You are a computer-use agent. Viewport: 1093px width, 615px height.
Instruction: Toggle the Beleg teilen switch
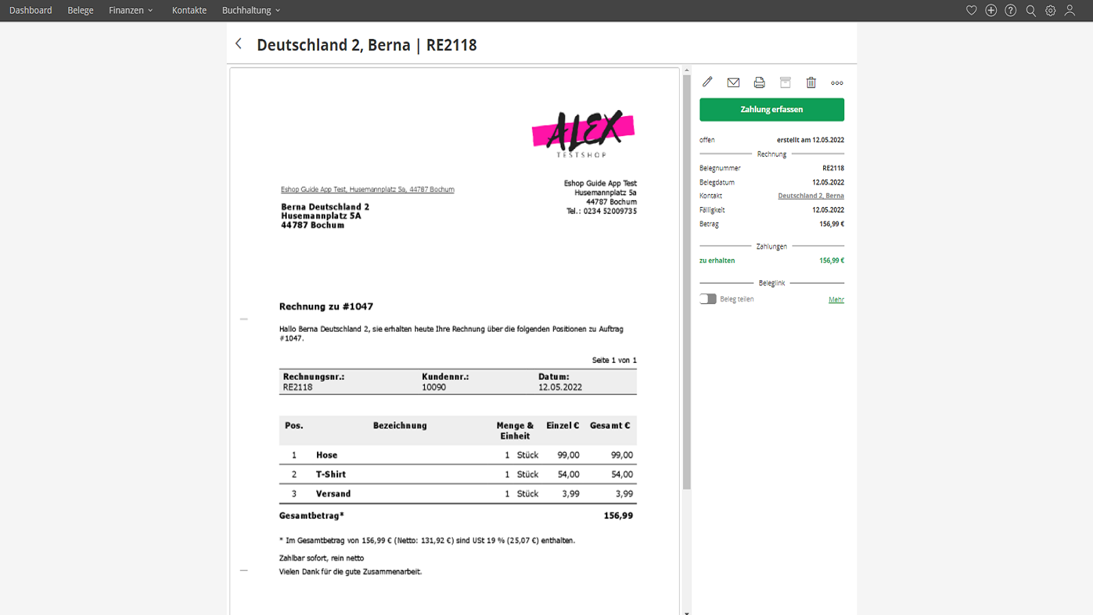(x=708, y=299)
